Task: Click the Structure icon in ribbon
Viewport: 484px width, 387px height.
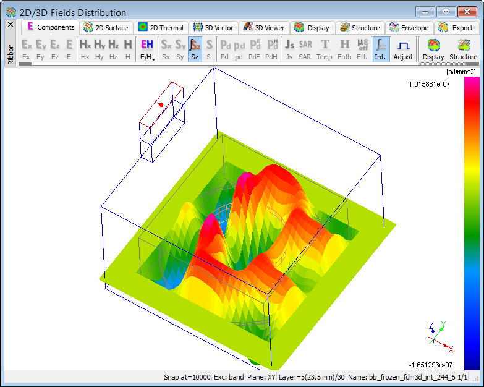Action: [463, 49]
